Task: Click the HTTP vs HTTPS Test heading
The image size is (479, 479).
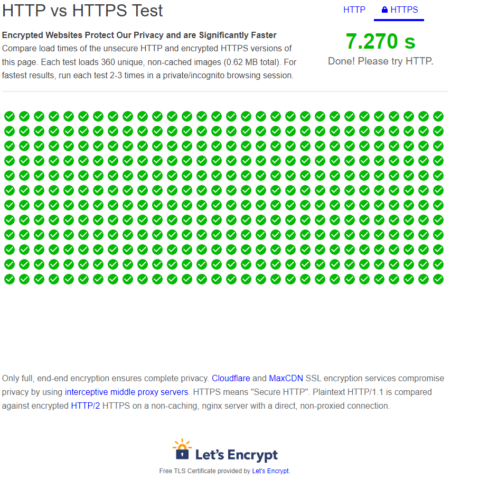Action: [x=82, y=11]
